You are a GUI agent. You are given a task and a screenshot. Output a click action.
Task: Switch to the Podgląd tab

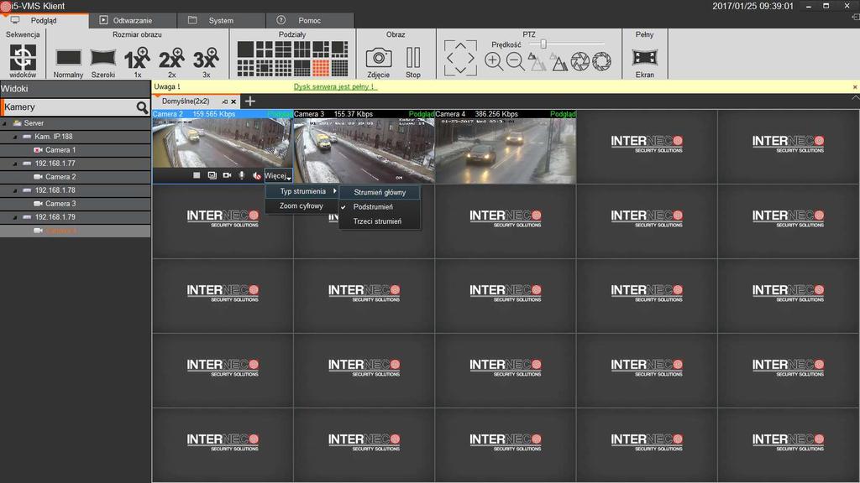(x=45, y=20)
